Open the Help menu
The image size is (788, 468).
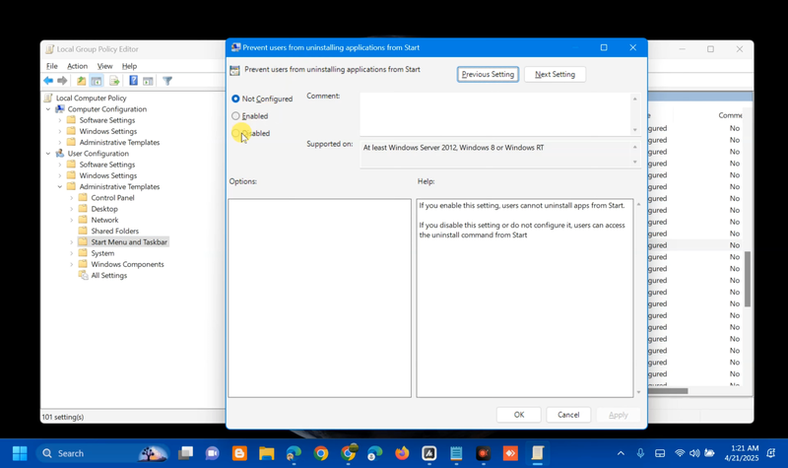click(129, 66)
